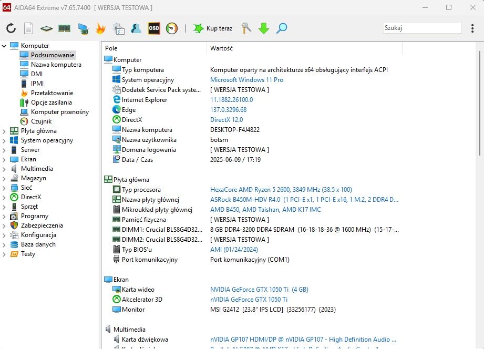The height and width of the screenshot is (349, 484).
Task: Expand the Płyta główna tree node
Action: pyautogui.click(x=4, y=131)
